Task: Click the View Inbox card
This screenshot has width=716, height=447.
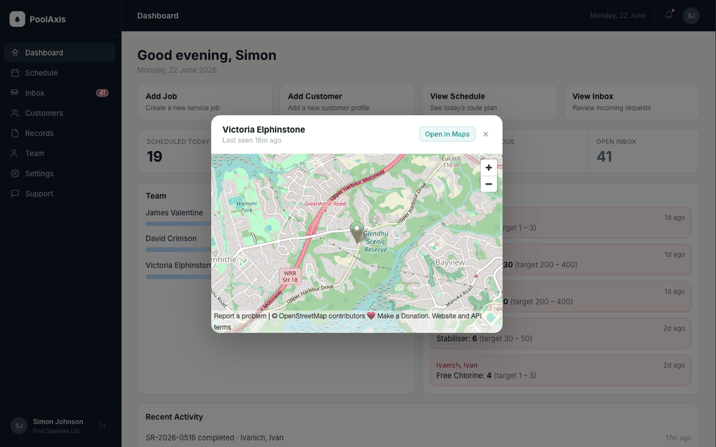Action: coord(632,102)
